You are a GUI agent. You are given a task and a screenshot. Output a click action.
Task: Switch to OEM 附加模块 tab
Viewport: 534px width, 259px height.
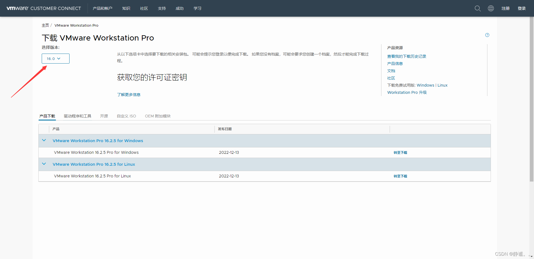pyautogui.click(x=158, y=116)
